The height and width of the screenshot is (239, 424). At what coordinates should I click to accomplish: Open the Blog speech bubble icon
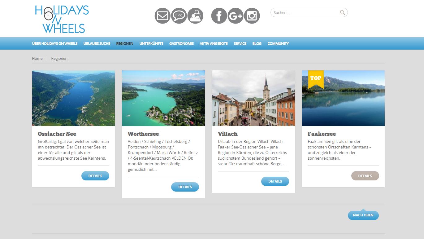(179, 16)
